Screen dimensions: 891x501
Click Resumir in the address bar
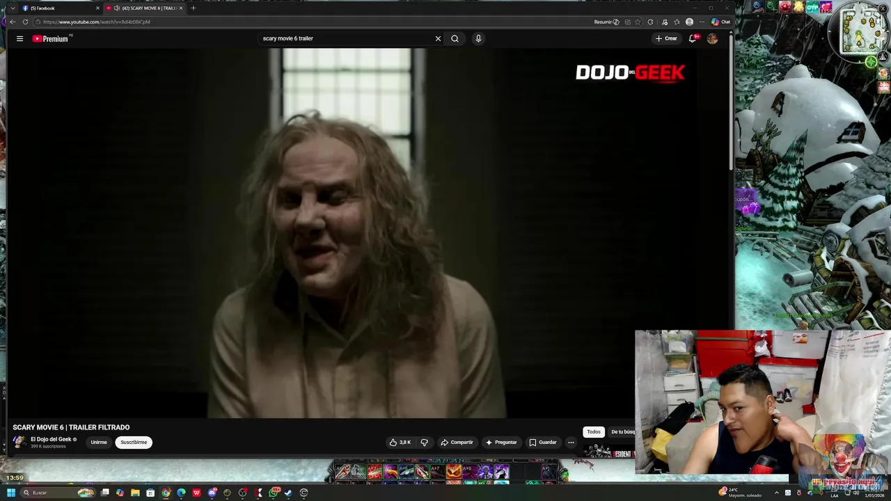point(606,22)
